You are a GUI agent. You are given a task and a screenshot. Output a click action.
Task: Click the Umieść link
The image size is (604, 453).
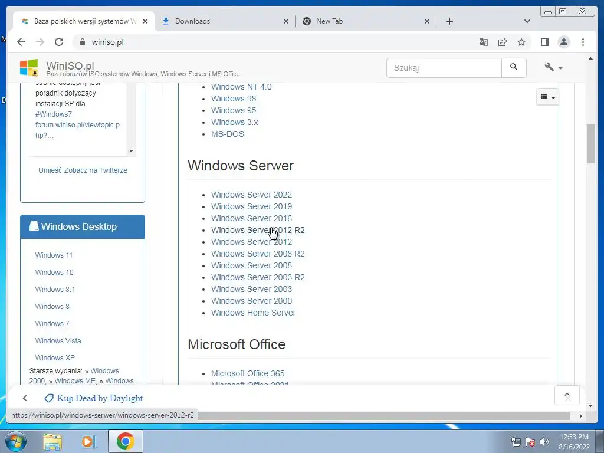pos(50,170)
